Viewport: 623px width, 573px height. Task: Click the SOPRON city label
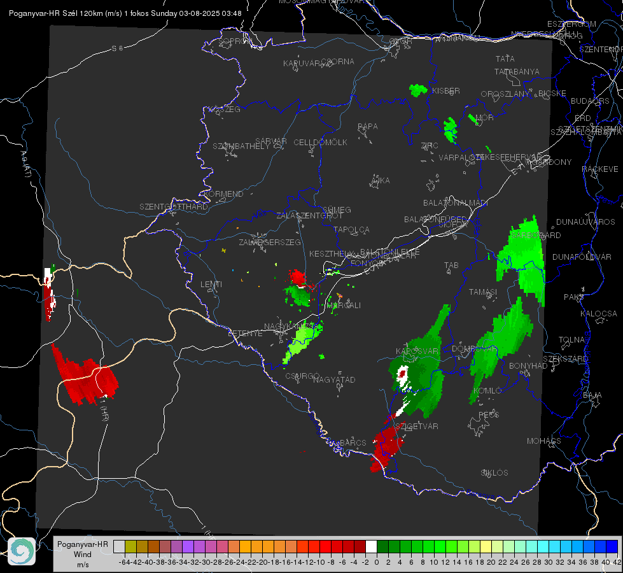[x=234, y=41]
